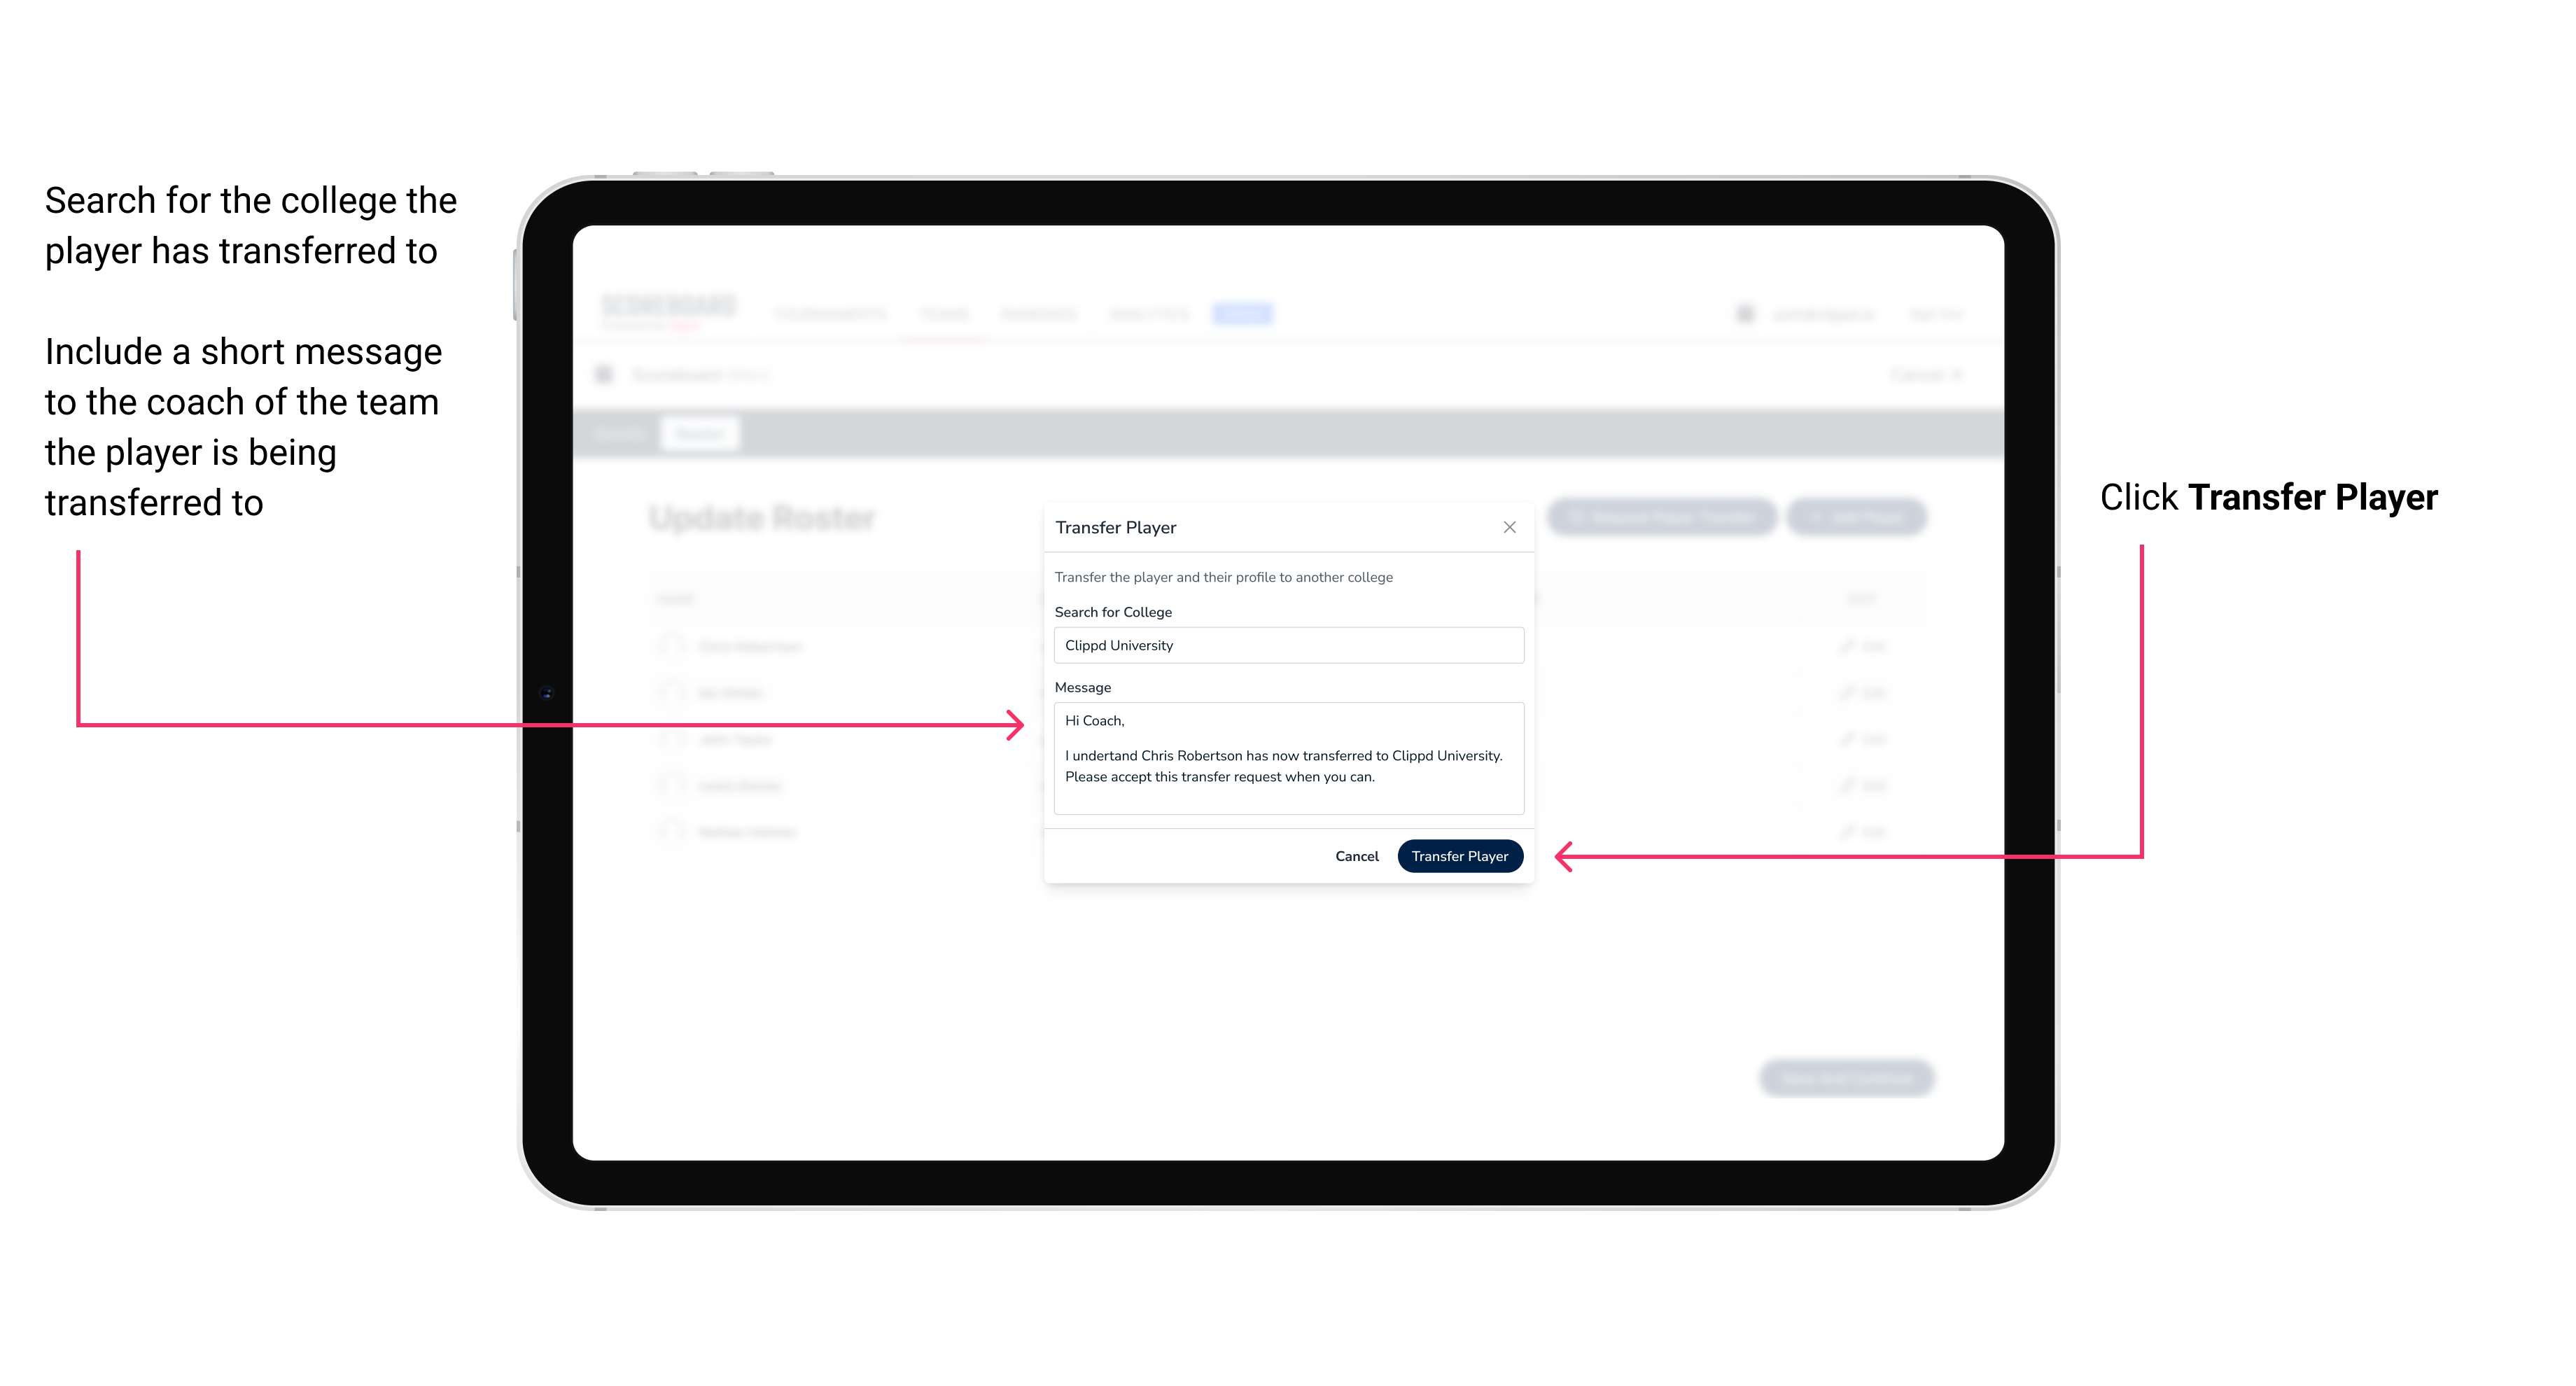Click the Clippd University college input field
This screenshot has width=2576, height=1386.
(1287, 645)
